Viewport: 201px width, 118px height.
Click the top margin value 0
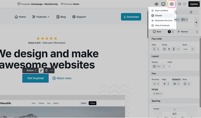(174, 109)
